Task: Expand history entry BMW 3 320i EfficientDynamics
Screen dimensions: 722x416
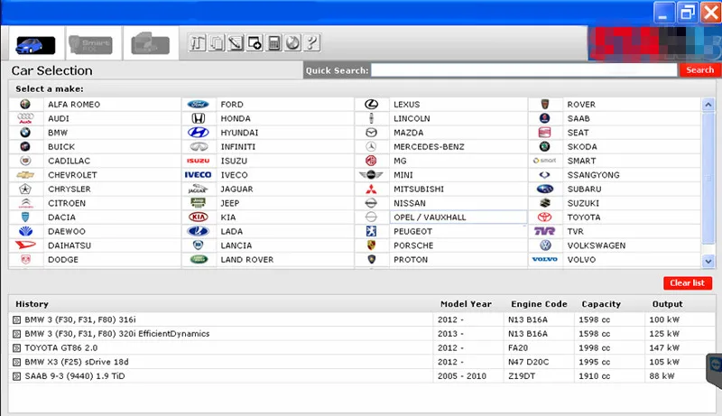Action: [x=16, y=334]
